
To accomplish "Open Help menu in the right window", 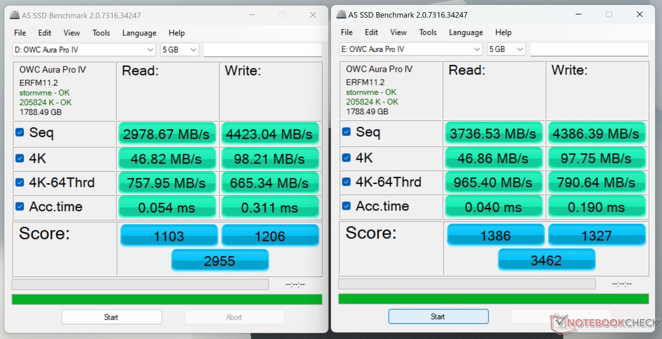I will point(503,32).
